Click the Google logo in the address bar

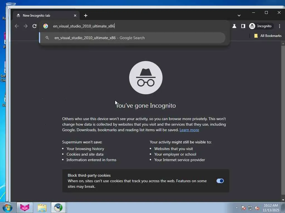pos(46,26)
